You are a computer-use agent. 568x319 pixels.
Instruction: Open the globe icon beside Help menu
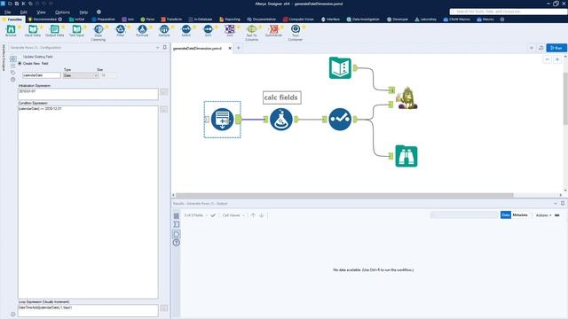click(x=99, y=12)
